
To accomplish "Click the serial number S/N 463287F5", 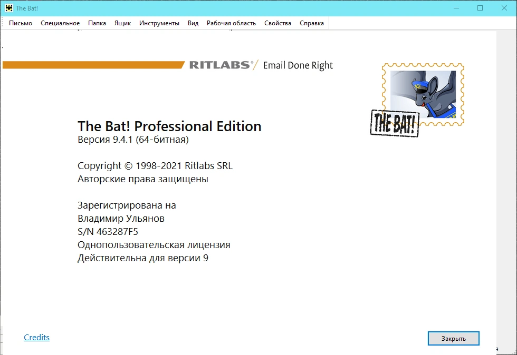I will tap(108, 232).
